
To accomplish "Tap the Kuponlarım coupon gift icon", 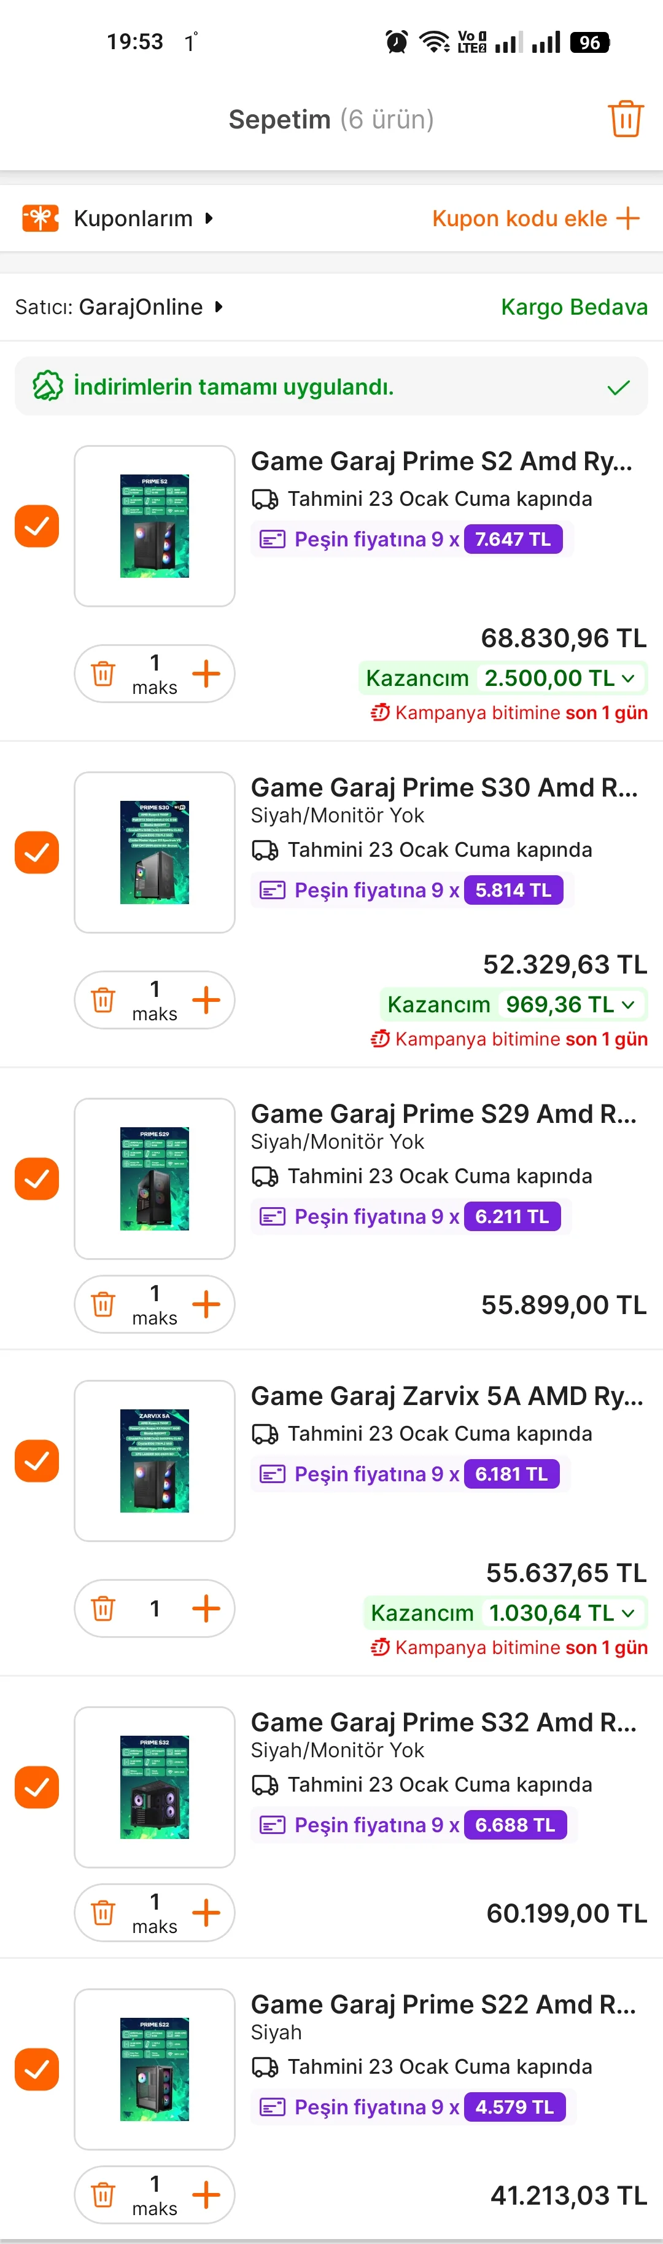I will (x=40, y=218).
